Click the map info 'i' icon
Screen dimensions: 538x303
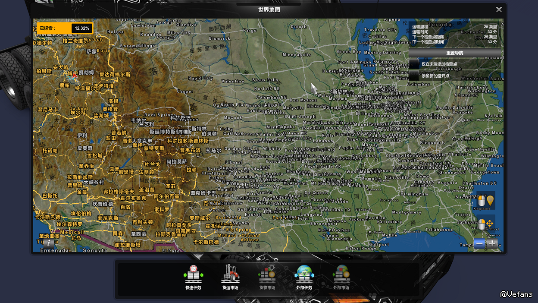(x=49, y=243)
